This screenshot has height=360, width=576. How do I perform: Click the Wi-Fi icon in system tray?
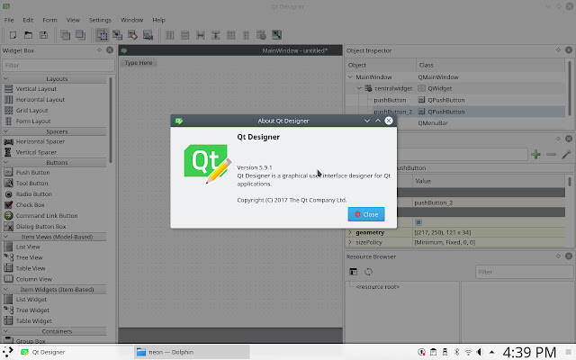(468, 352)
